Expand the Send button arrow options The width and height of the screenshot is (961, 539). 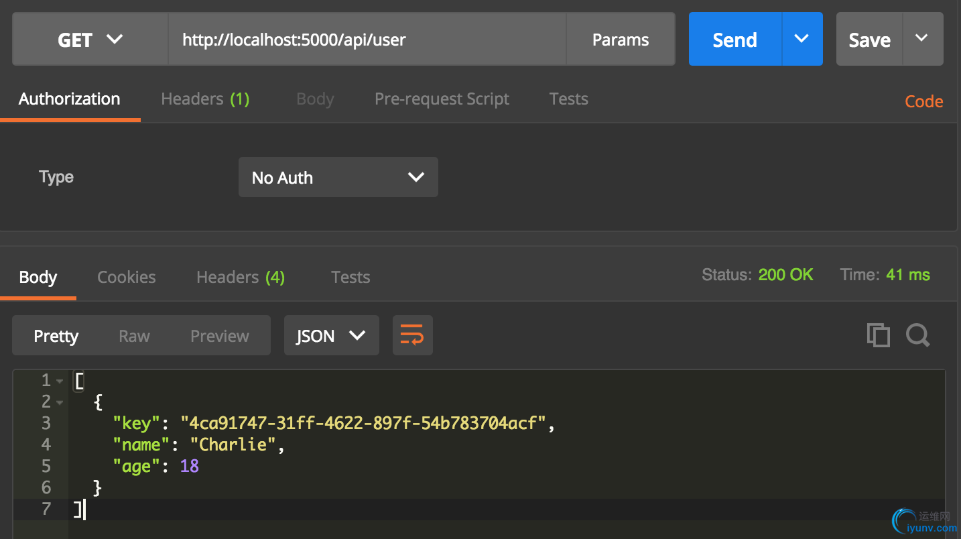(802, 39)
